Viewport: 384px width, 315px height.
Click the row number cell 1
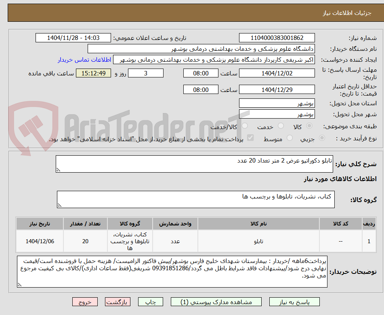tap(369, 241)
